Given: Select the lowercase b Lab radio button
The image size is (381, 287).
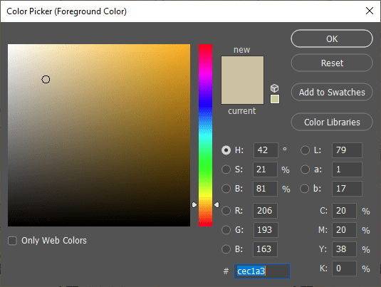Looking at the screenshot, I should (305, 189).
